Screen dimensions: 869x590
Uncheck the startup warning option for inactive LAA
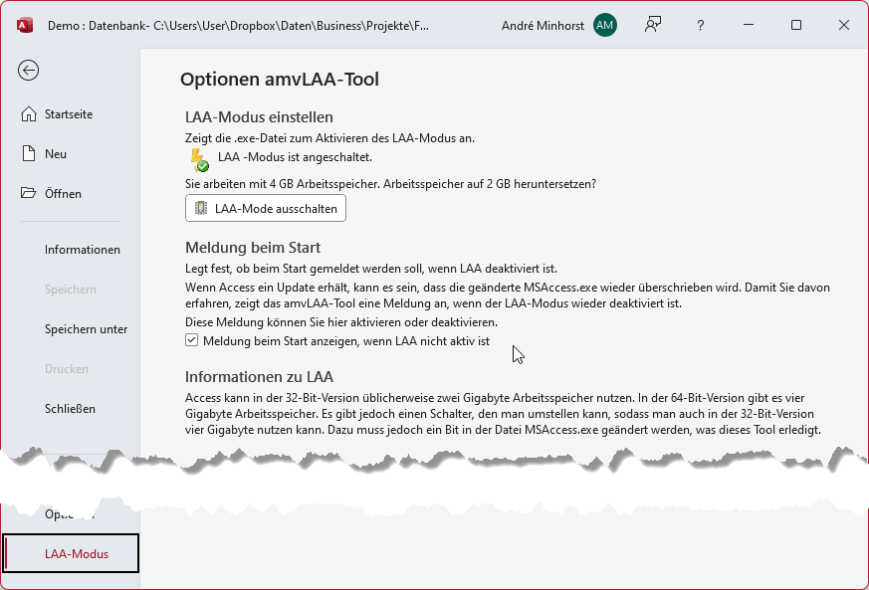click(x=190, y=341)
